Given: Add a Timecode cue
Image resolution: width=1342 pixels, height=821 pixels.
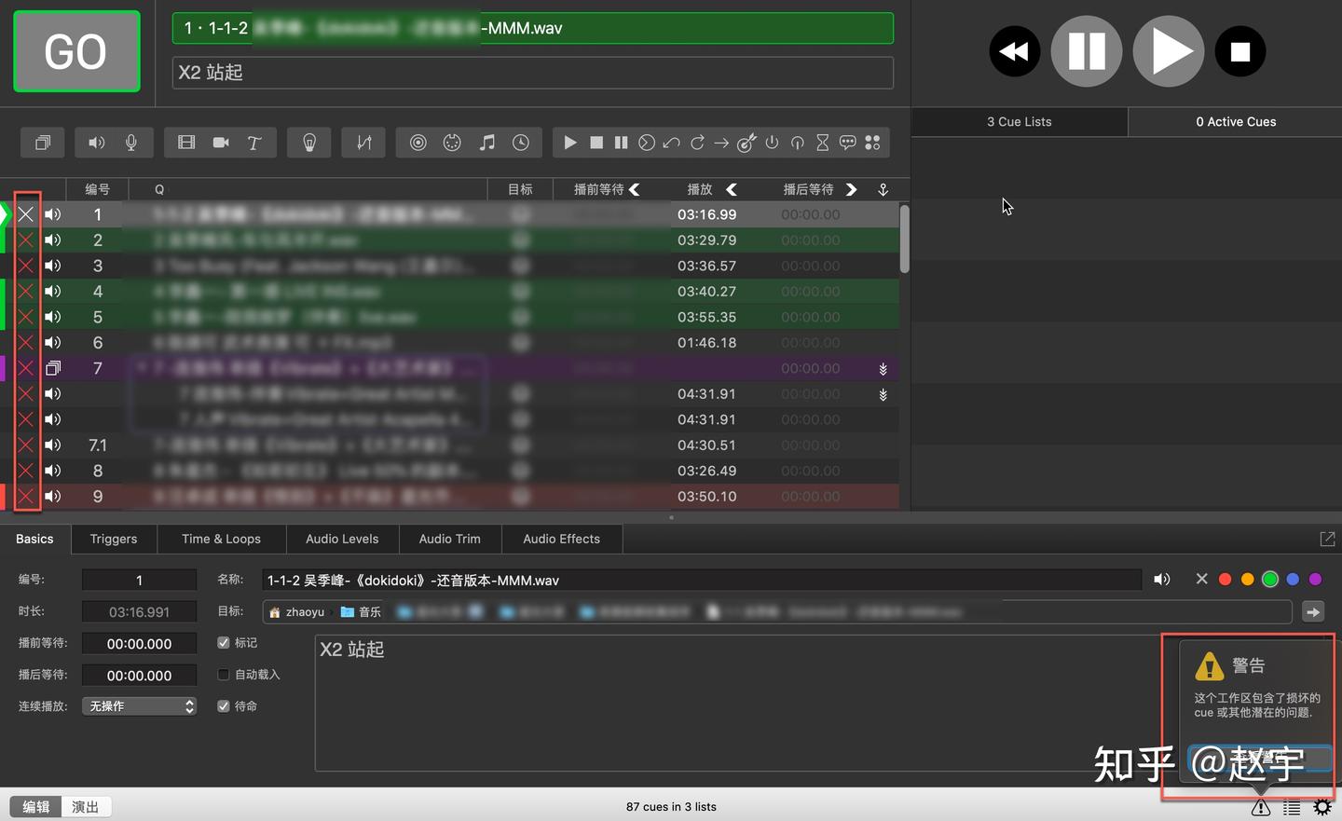Looking at the screenshot, I should point(520,142).
